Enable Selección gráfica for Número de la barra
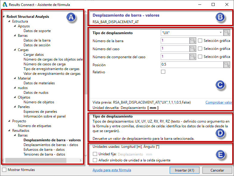This screenshot has width=234, height=176. coord(200,41)
